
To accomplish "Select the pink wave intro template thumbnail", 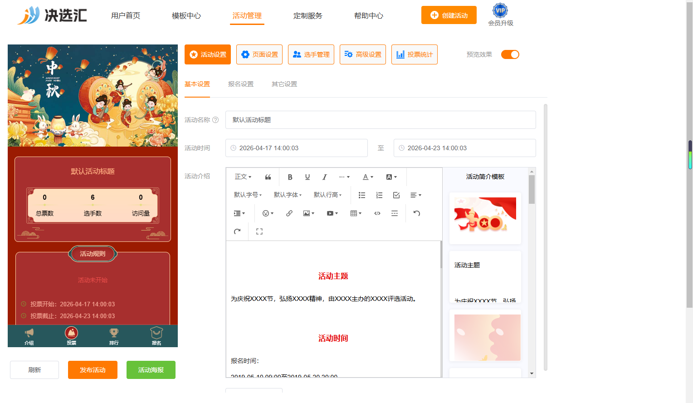I will 485,336.
